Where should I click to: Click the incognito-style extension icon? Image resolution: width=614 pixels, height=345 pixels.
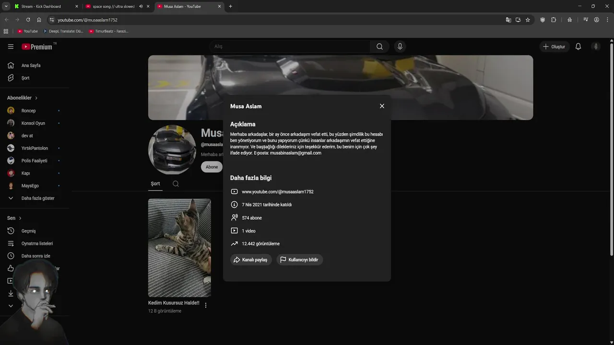pos(569,20)
